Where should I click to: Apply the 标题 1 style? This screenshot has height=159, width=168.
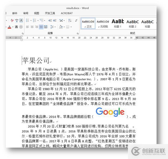tap(118, 24)
